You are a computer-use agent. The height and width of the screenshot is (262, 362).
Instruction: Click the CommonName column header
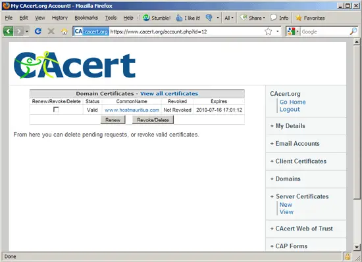coord(132,101)
